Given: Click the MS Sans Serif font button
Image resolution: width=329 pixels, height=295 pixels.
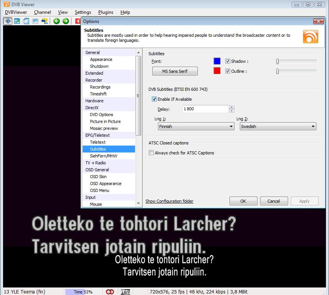Looking at the screenshot, I should (175, 71).
